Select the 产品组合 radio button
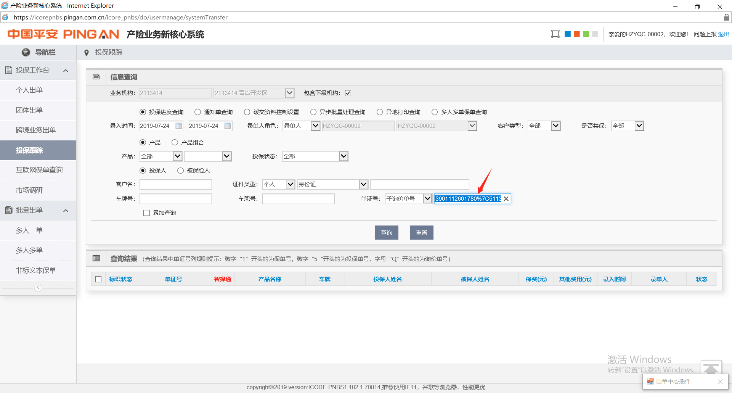Image resolution: width=732 pixels, height=393 pixels. 175,142
